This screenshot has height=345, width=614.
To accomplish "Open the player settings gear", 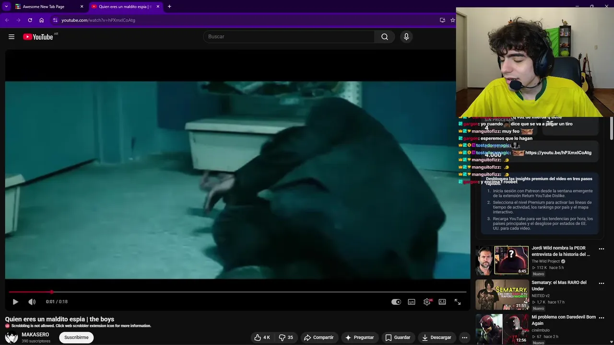I will click(x=427, y=302).
